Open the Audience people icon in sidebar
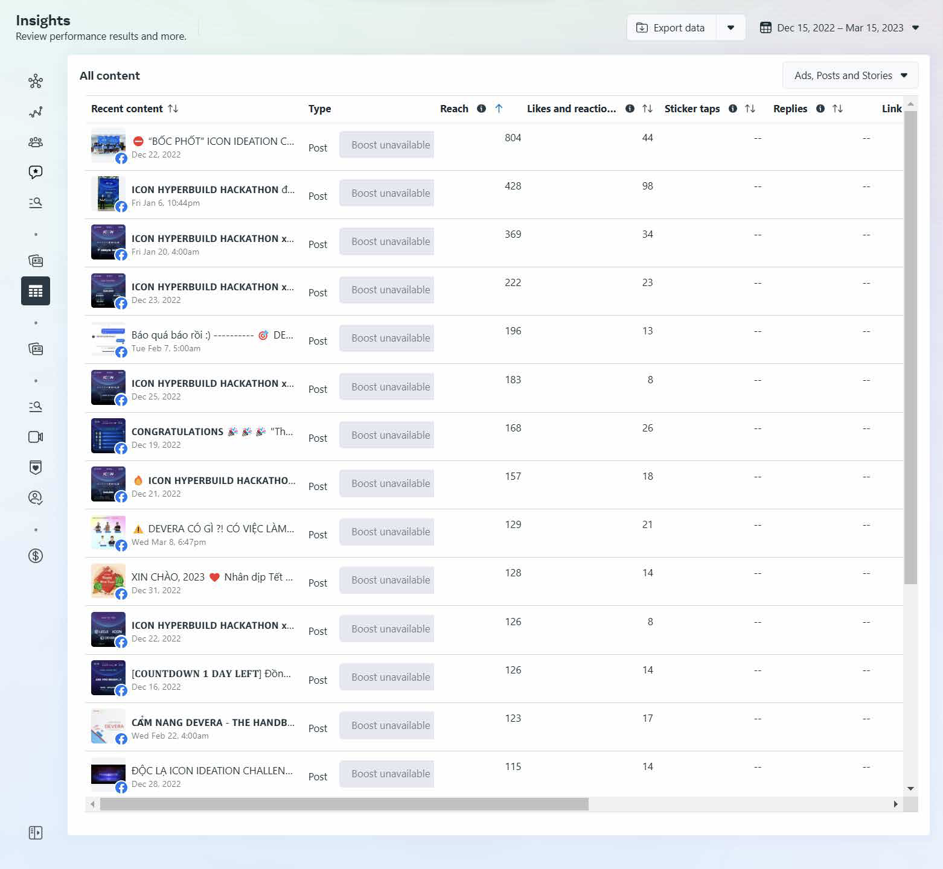The height and width of the screenshot is (869, 943). (36, 142)
